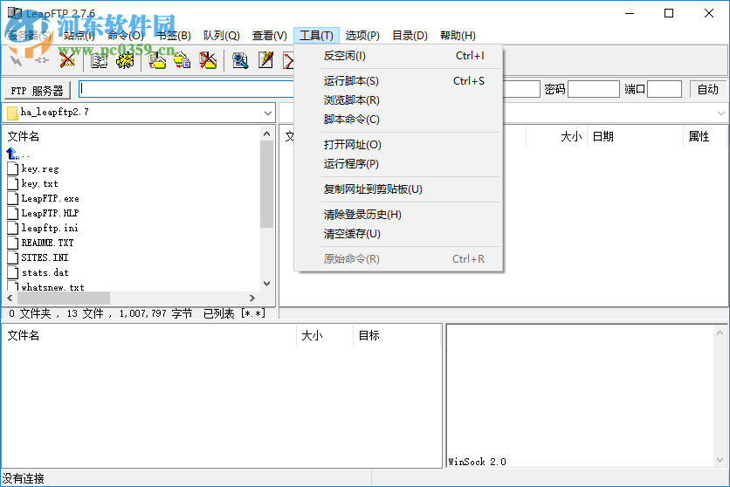Click the 没有连接 status bar text

pyautogui.click(x=24, y=478)
